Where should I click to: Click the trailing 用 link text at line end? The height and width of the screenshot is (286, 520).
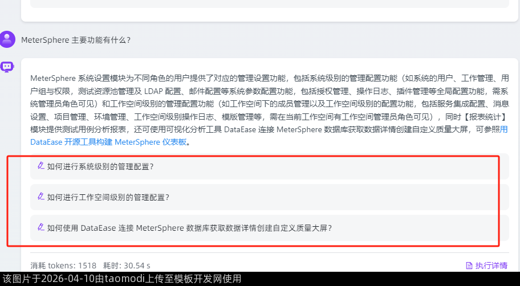pos(504,129)
